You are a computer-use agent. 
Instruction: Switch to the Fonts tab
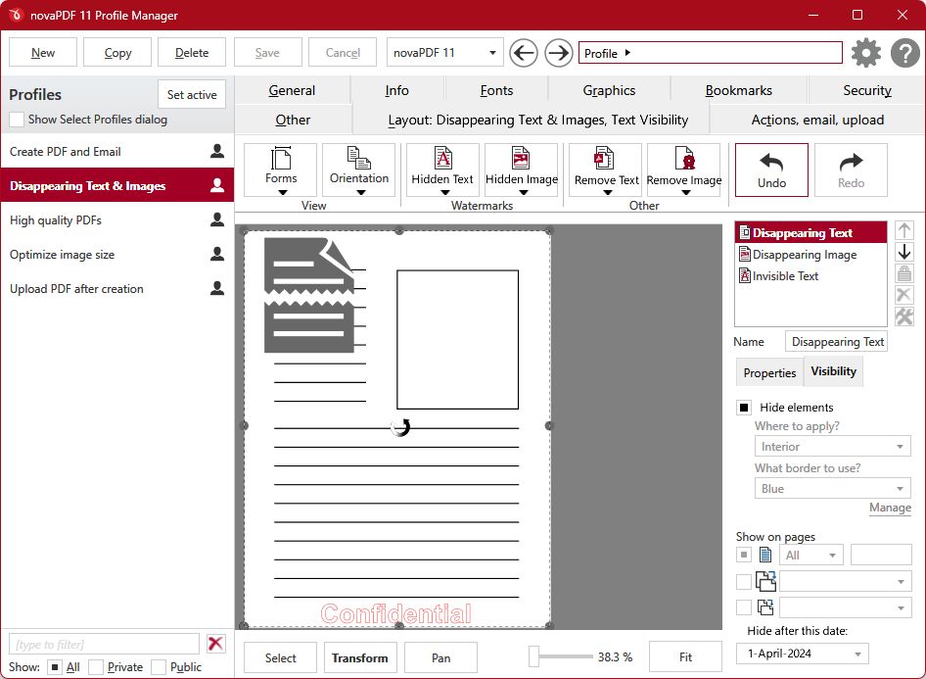click(496, 90)
